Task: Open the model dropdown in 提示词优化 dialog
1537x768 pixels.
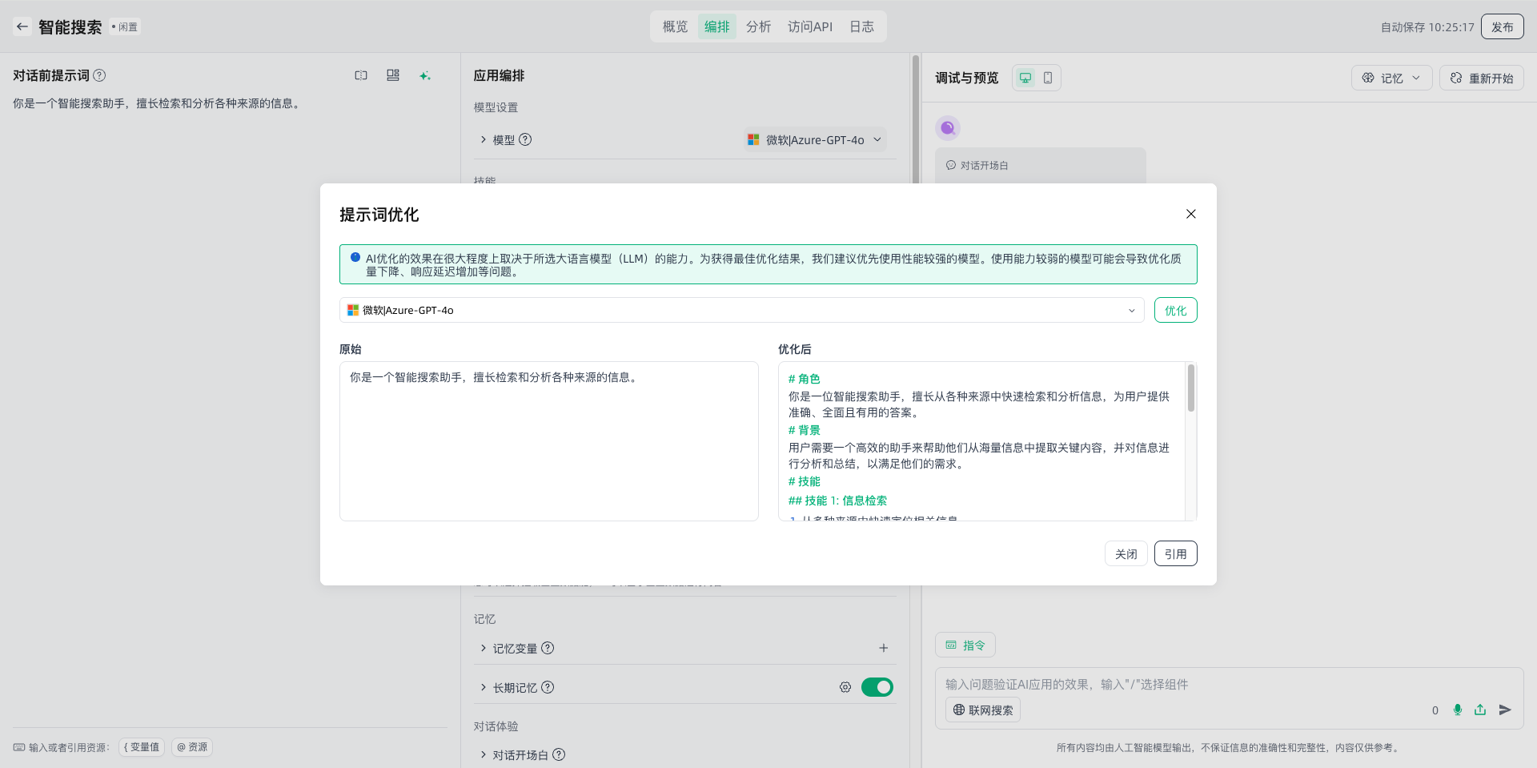Action: point(741,311)
